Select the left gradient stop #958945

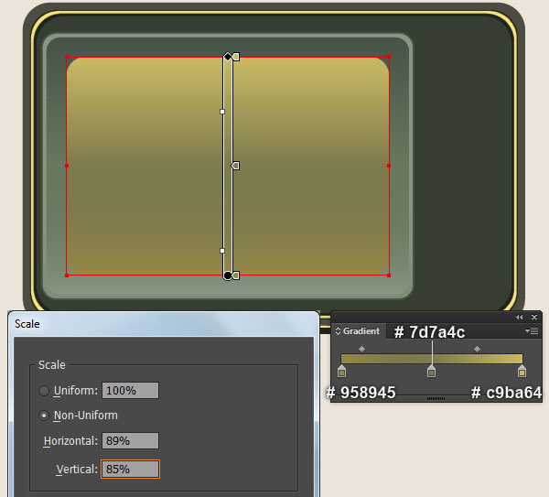(x=341, y=372)
